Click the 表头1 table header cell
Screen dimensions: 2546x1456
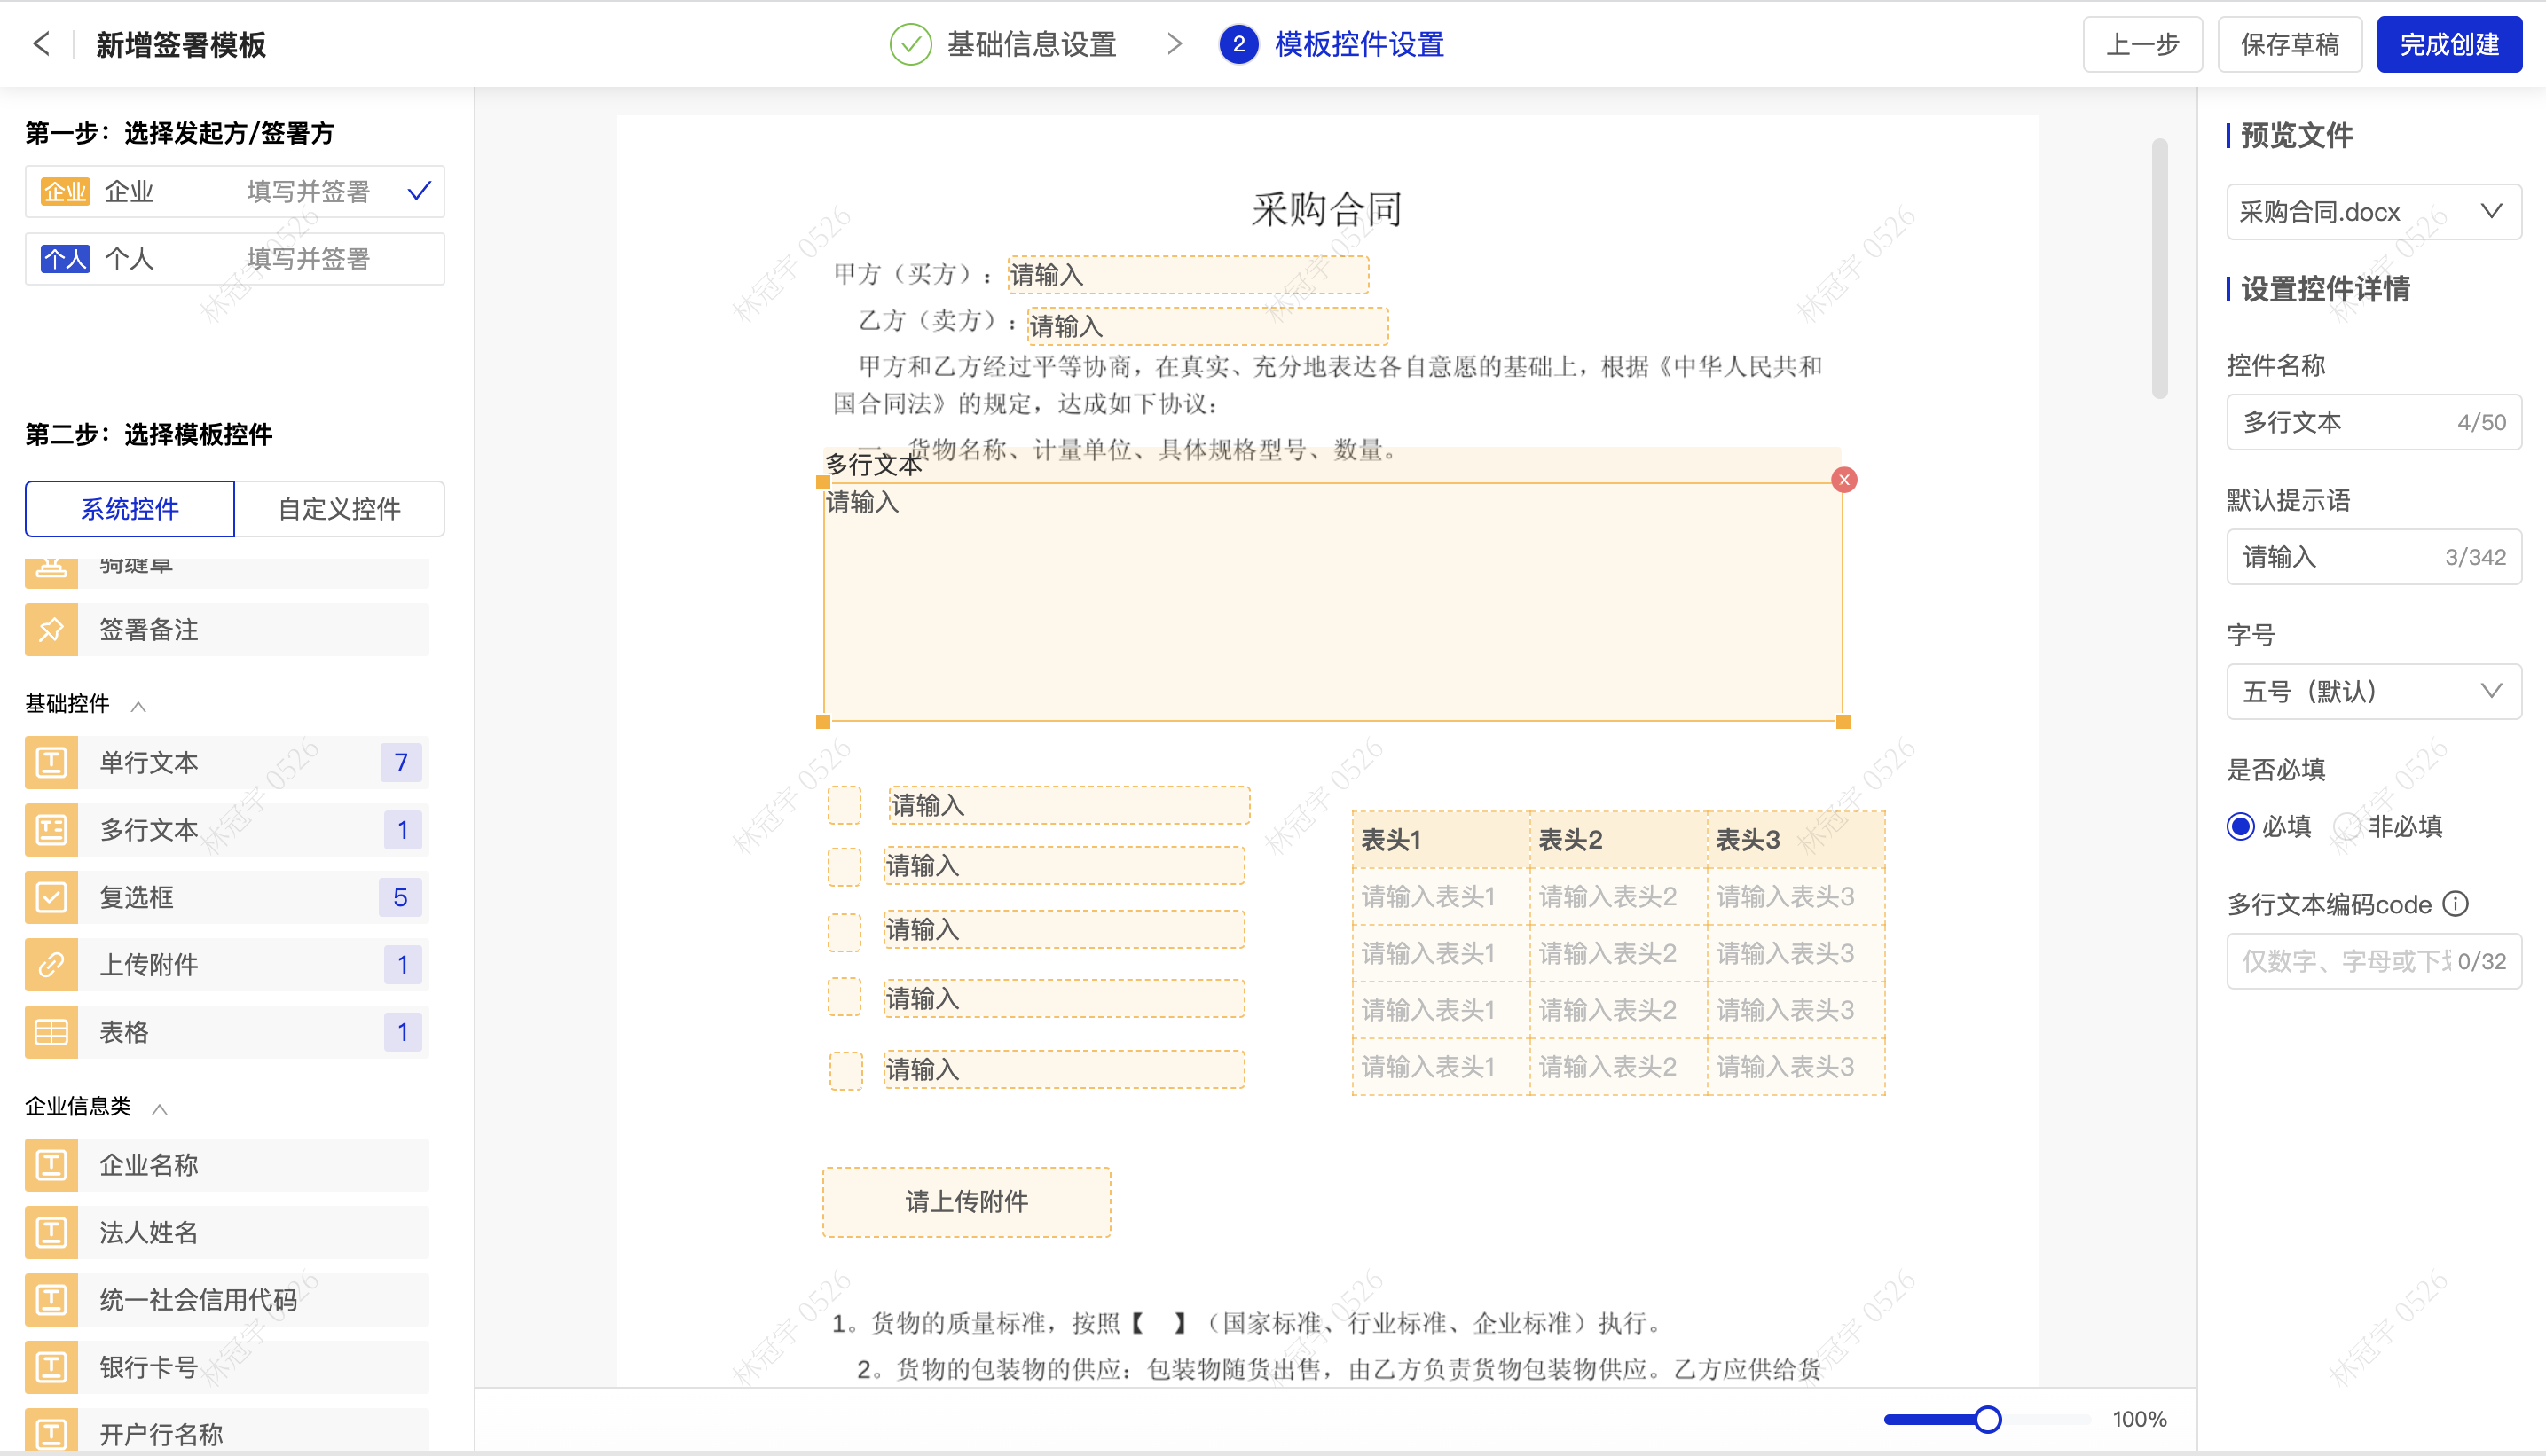[1441, 840]
